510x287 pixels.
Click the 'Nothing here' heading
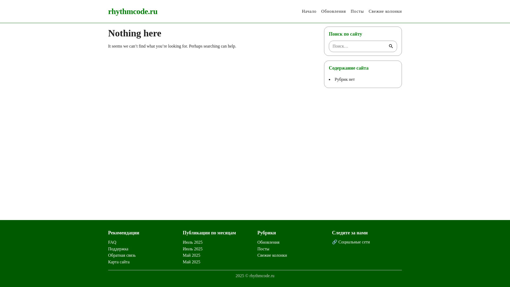tap(135, 33)
